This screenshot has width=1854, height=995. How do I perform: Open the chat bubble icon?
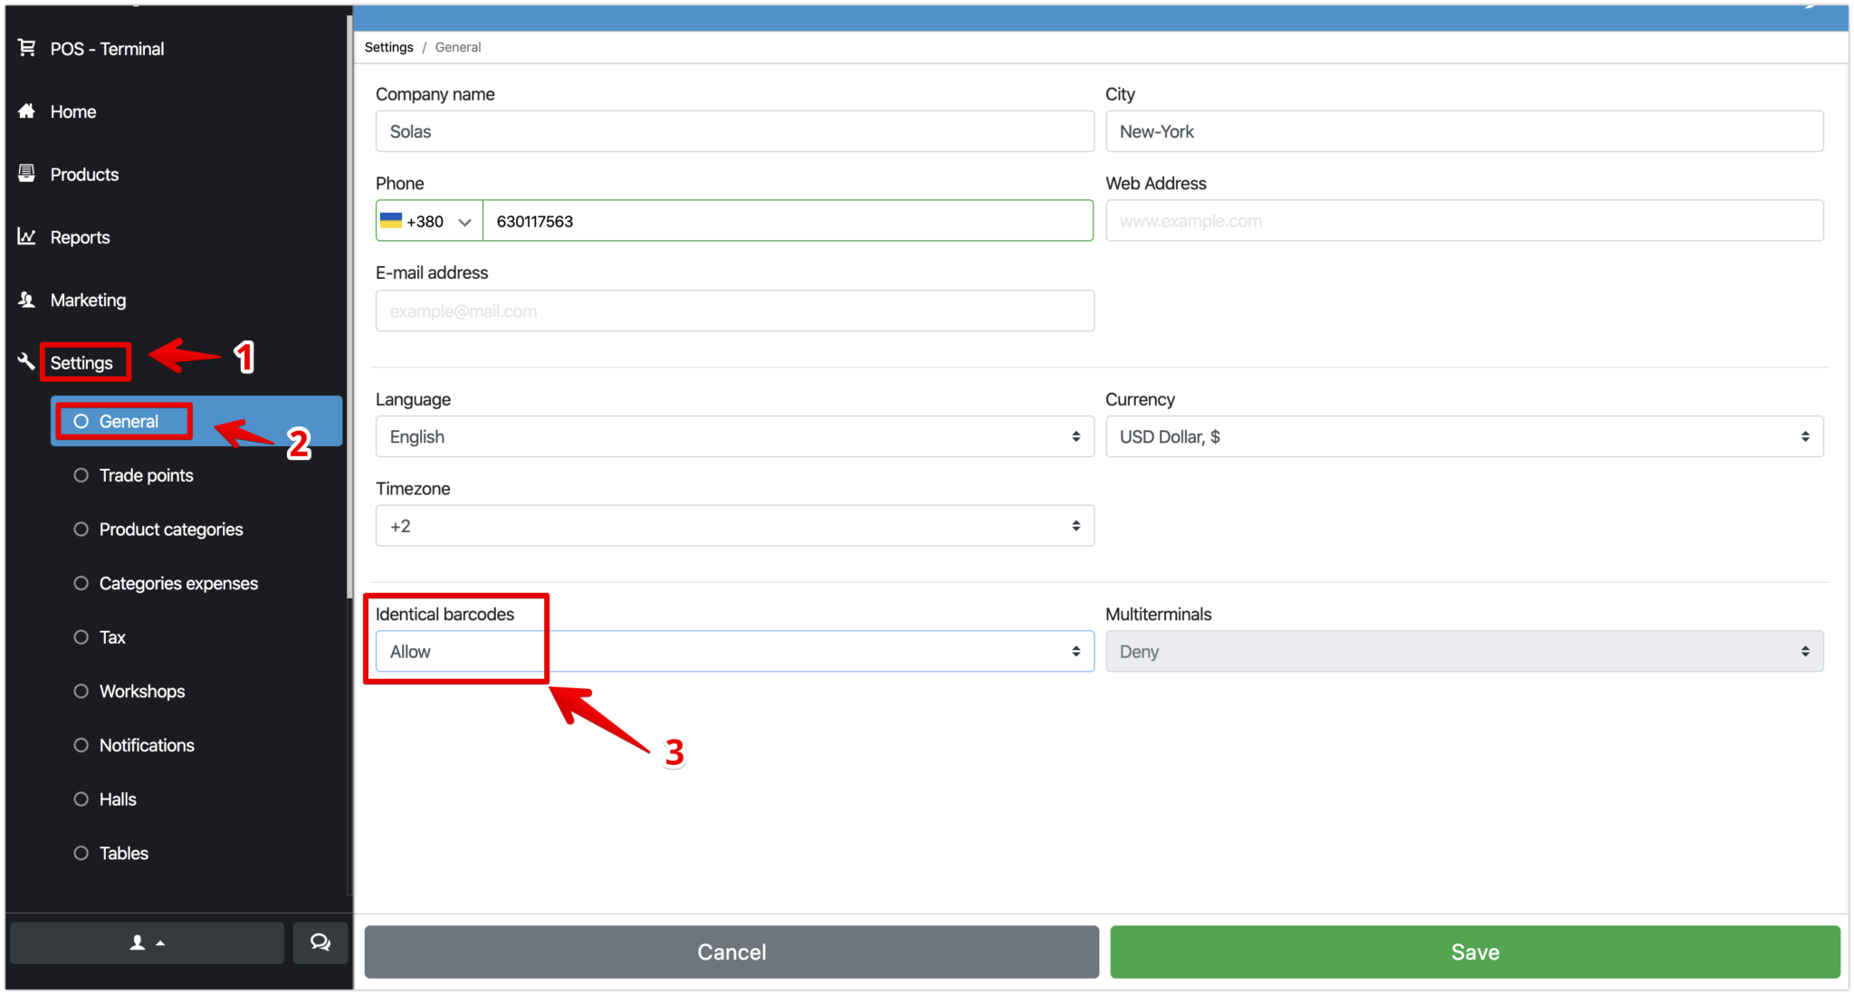320,942
